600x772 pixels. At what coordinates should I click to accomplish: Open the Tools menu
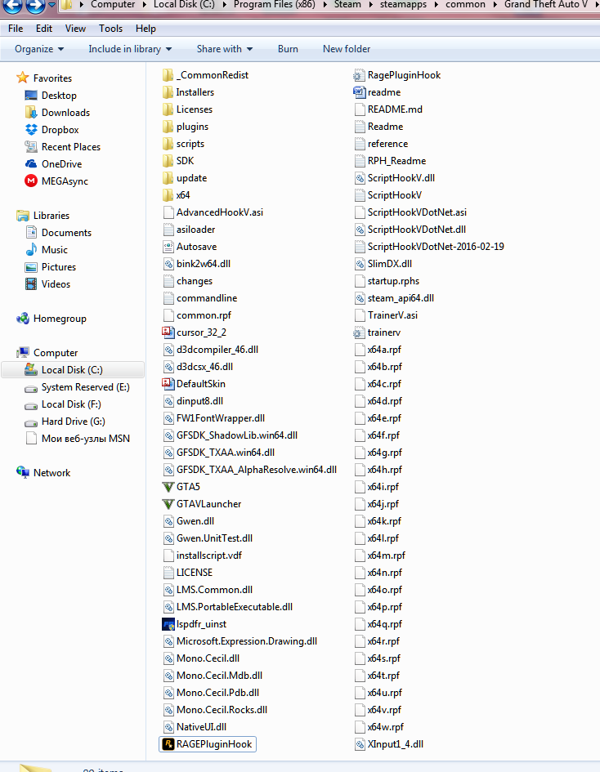[x=111, y=29]
